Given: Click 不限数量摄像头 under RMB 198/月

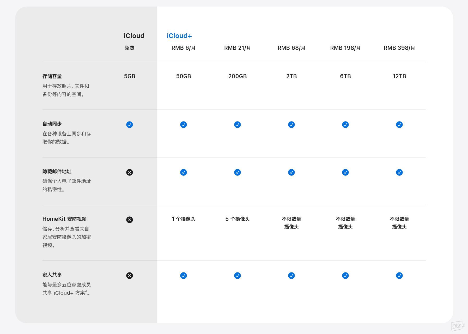Looking at the screenshot, I should [345, 223].
